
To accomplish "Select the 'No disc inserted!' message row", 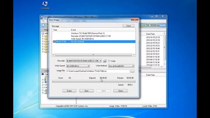I will (x=94, y=42).
